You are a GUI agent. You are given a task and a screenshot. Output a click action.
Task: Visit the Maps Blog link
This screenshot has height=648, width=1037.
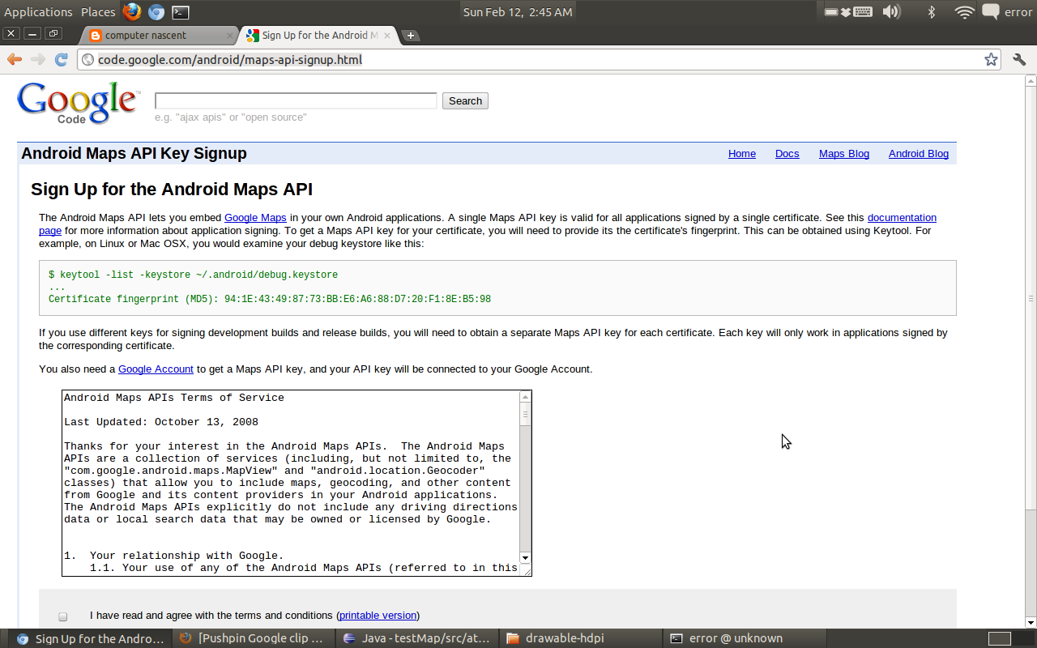click(844, 154)
